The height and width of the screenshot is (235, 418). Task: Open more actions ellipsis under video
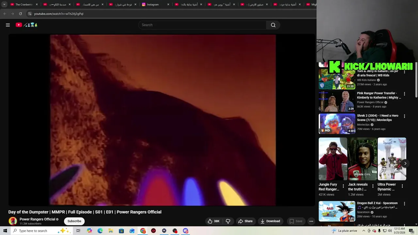coord(311,221)
